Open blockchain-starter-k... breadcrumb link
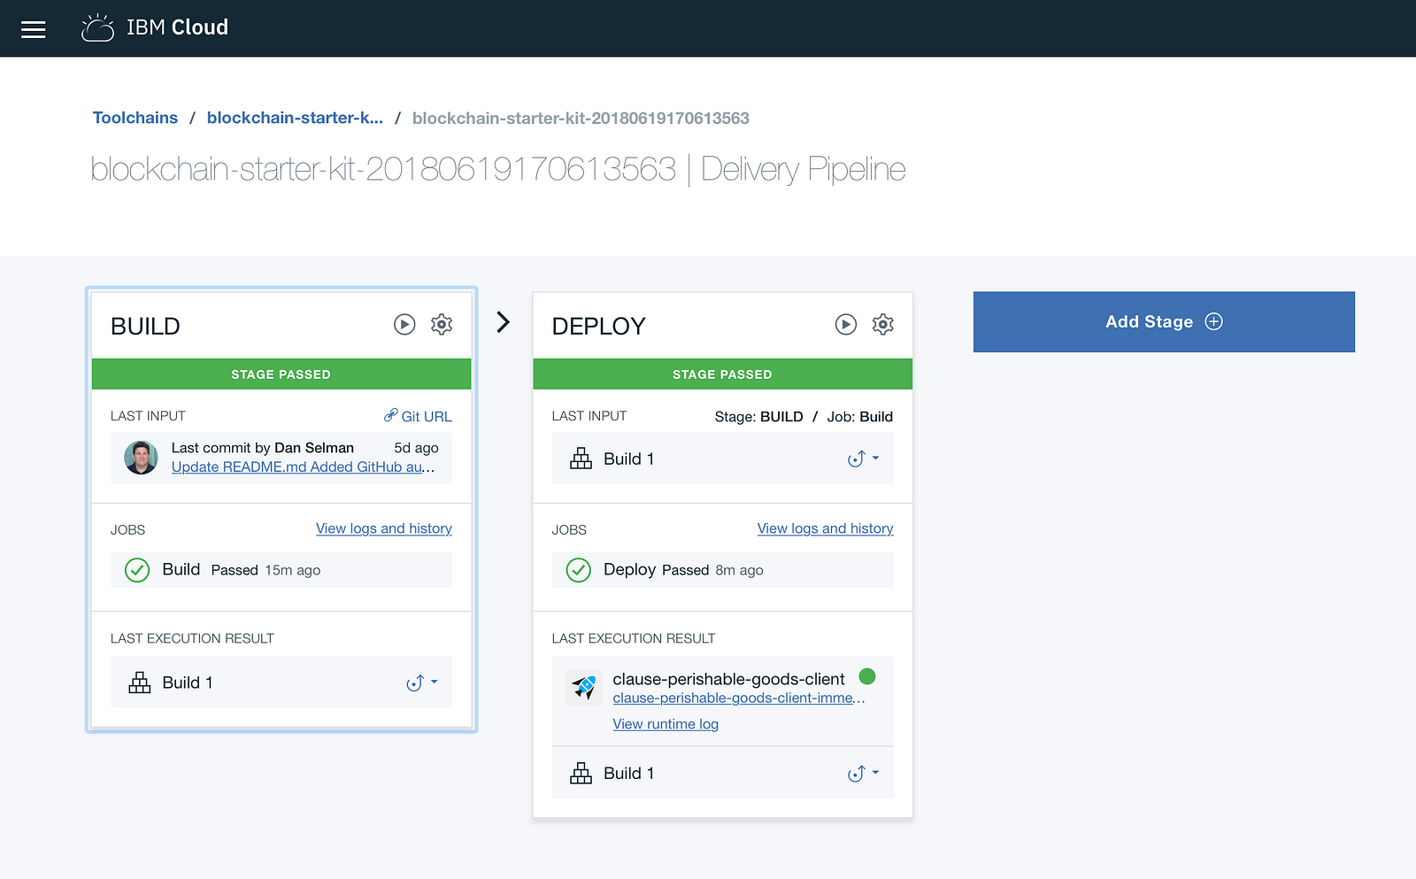The image size is (1416, 879). [x=295, y=118]
